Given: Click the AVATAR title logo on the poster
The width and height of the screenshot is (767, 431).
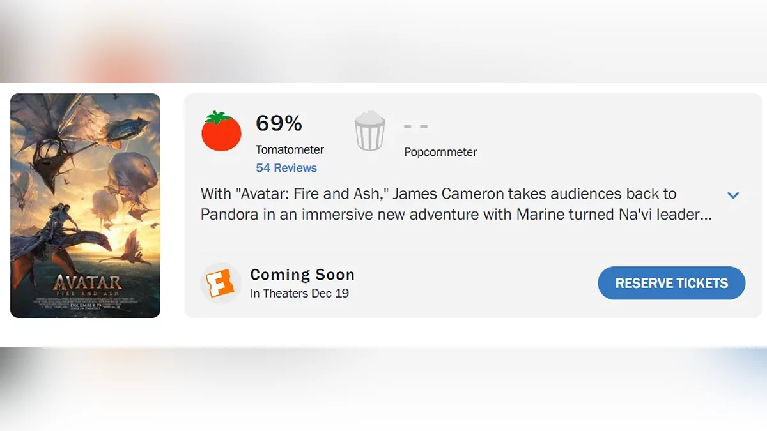Looking at the screenshot, I should pyautogui.click(x=86, y=282).
